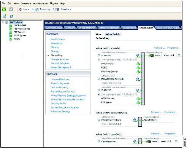Click the host icon beside 192.168.0.2
This screenshot has width=187, height=148.
click(6, 22)
